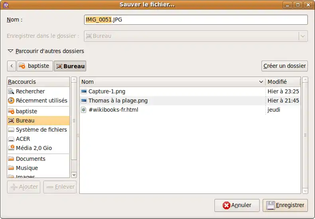The height and width of the screenshot is (219, 315).
Task: Go to baptiste folder in path bar
Action: pos(35,66)
